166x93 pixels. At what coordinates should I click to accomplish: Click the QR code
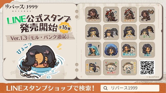click(147, 67)
